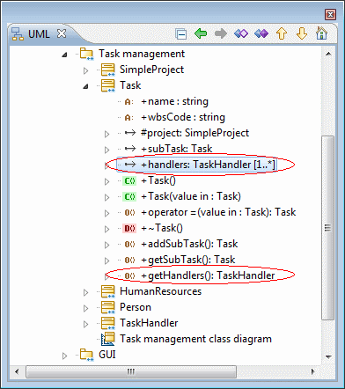Expand the +subTask: Task node
345x389 pixels.
tap(106, 150)
